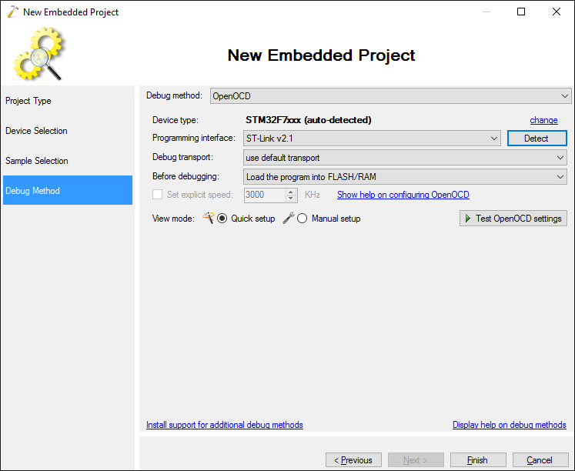Open the Before debugging dropdown
575x471 pixels.
point(405,177)
